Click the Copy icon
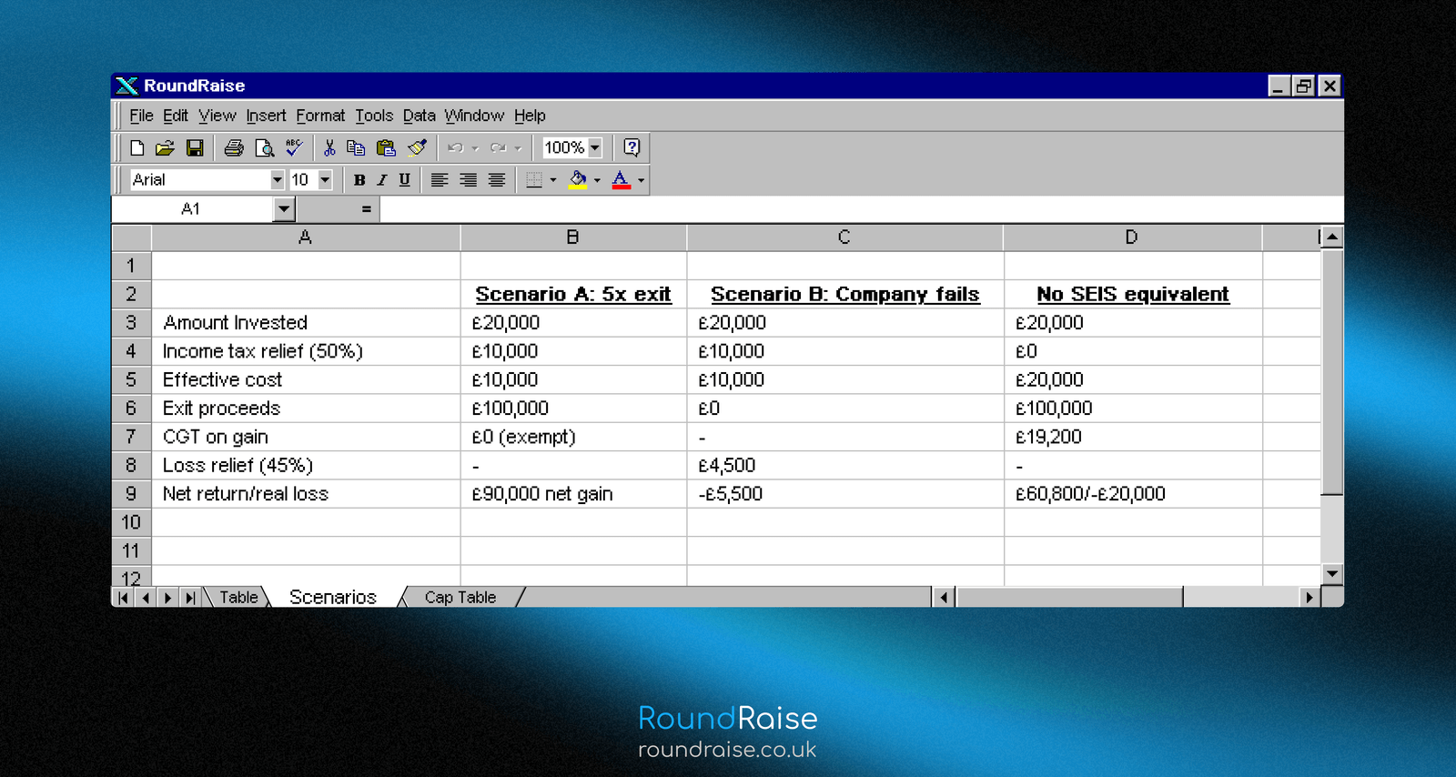 [x=356, y=147]
